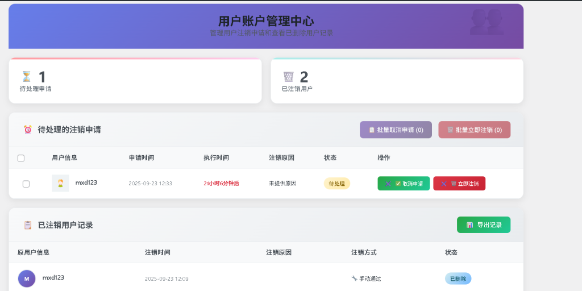Click the 执行时间 column header
This screenshot has width=582, height=291.
(216, 157)
